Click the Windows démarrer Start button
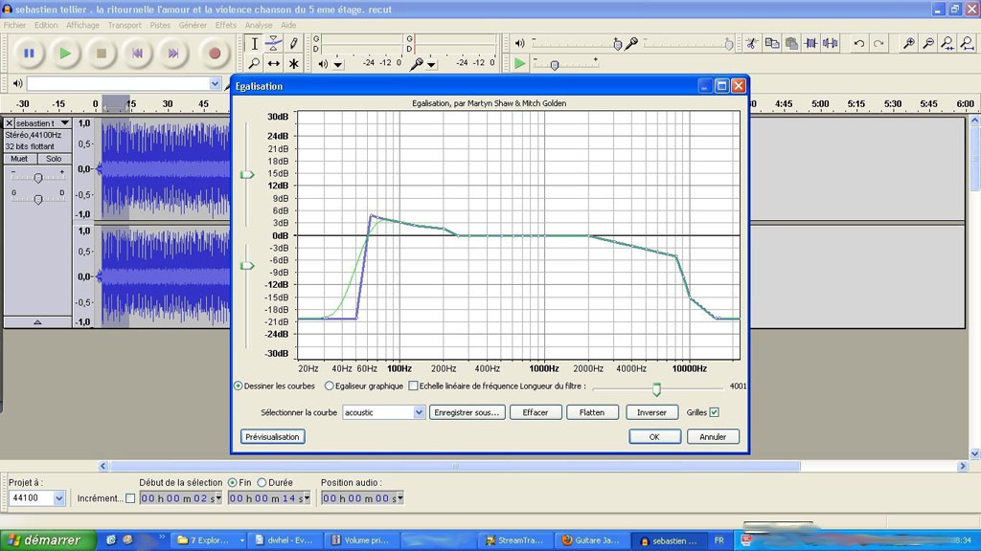 pyautogui.click(x=47, y=540)
